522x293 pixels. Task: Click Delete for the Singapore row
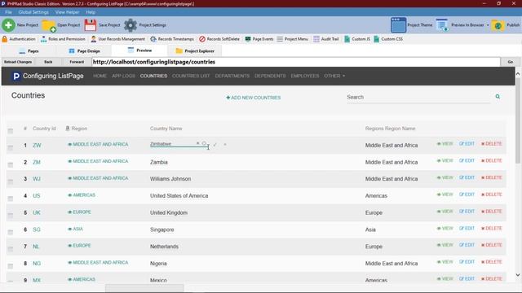click(491, 229)
